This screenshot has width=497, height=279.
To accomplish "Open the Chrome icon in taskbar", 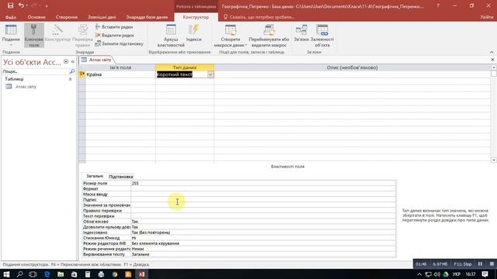I will click(115, 274).
